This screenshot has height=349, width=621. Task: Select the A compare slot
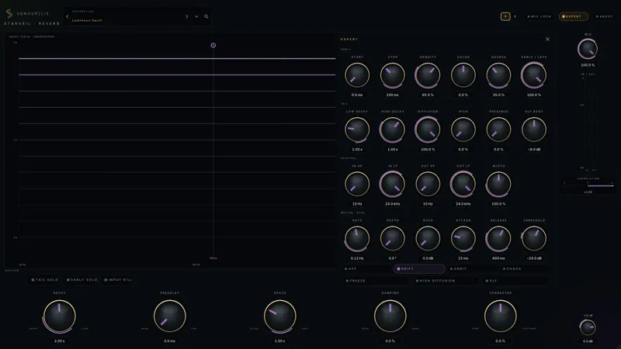point(505,16)
